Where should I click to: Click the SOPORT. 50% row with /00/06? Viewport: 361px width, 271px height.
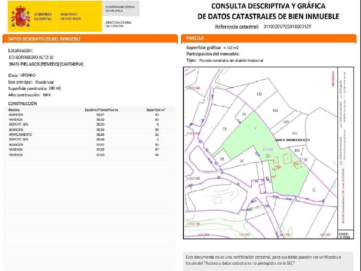[89, 139]
